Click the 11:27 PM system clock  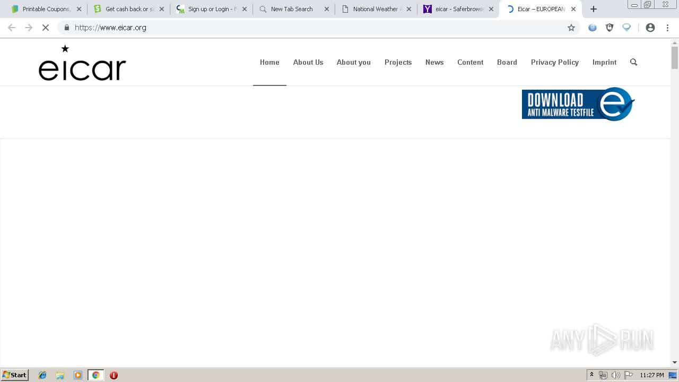pyautogui.click(x=652, y=375)
